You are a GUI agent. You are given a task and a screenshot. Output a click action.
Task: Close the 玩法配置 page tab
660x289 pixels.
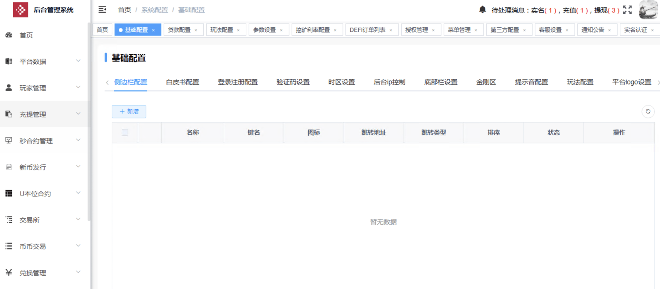tap(238, 30)
